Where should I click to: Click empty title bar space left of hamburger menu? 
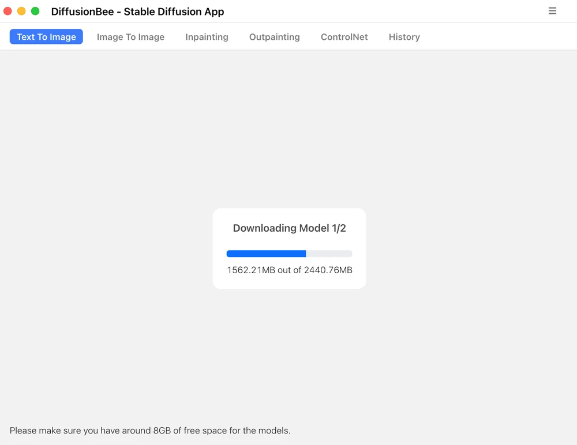(x=404, y=12)
